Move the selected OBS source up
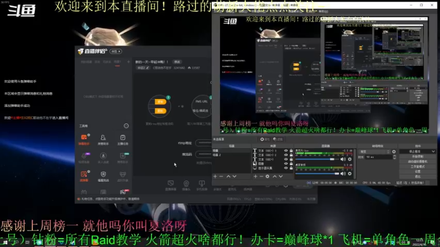The height and width of the screenshot is (247, 440). 274,176
